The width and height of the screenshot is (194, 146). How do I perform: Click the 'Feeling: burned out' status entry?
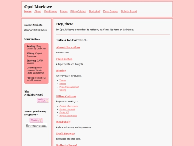(x=36, y=79)
